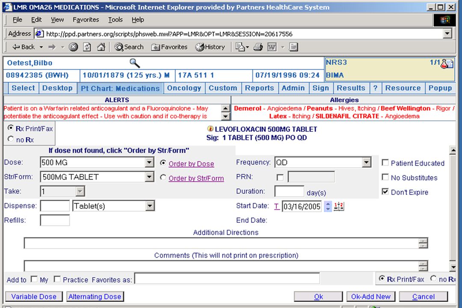Click the ALERTS box scroll down arrow
Screen dimensions: 462x308
(x=225, y=116)
